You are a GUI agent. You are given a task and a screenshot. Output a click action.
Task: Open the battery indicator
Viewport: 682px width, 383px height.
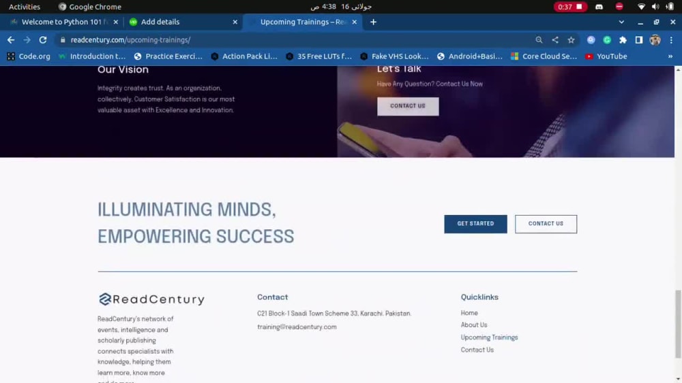coord(670,7)
